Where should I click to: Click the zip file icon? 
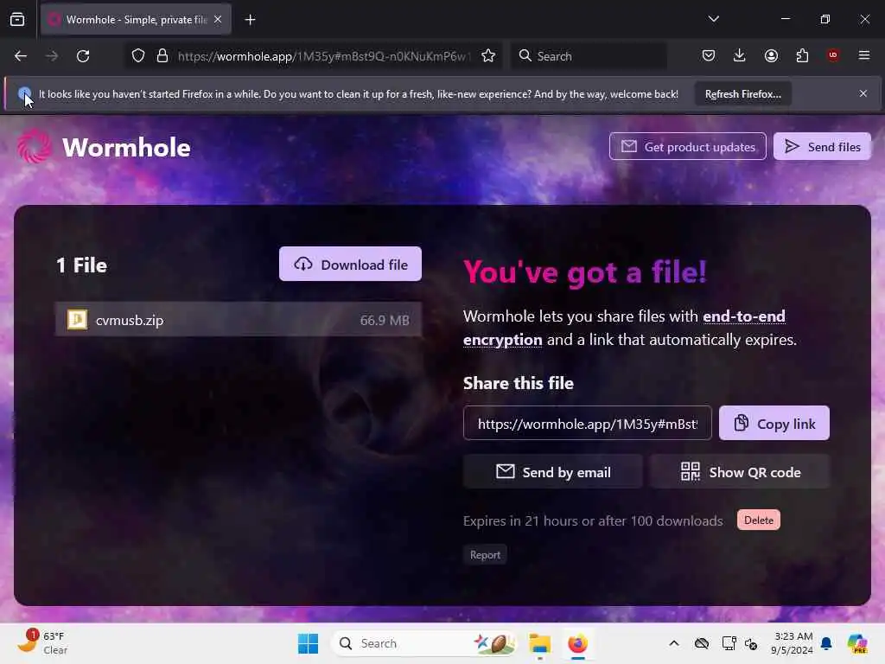point(77,320)
